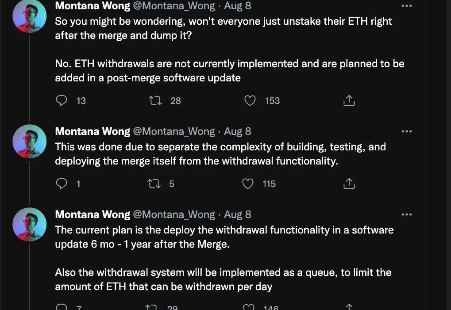Reply to the tweet with 13 replies
This screenshot has width=451, height=310.
62,101
